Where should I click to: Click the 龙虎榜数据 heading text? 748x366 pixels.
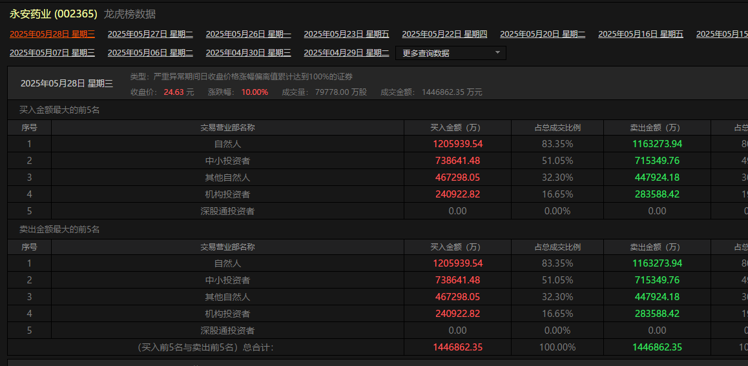[130, 14]
